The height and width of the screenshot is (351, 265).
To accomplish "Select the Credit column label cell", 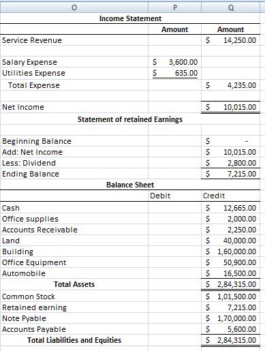I will click(230, 196).
